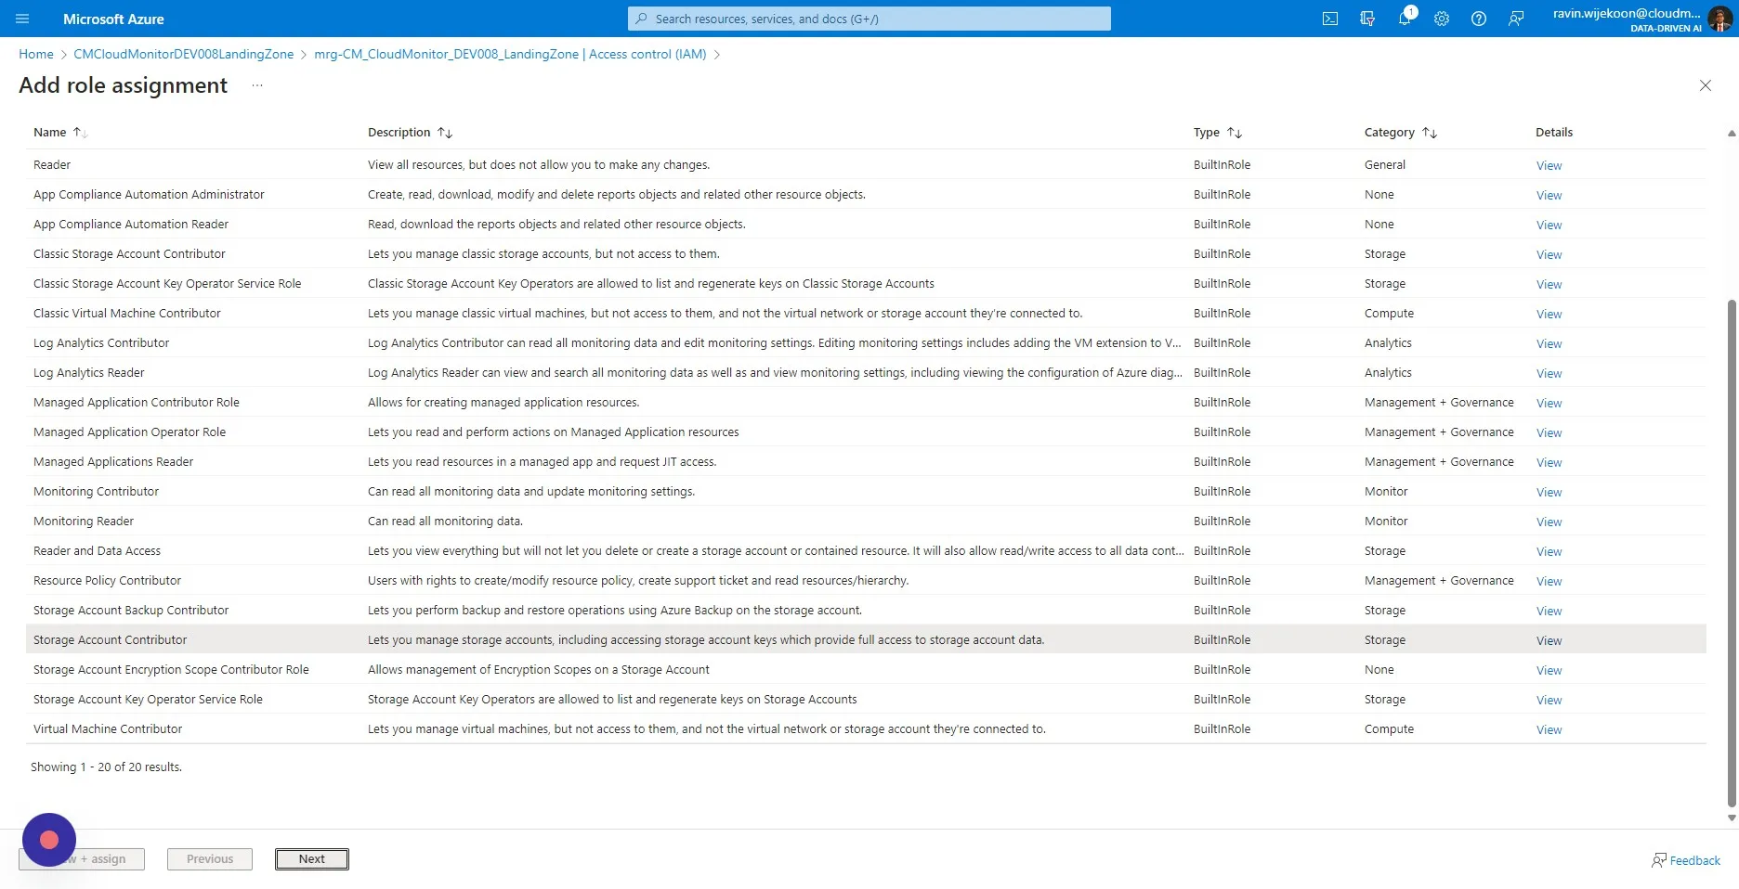This screenshot has width=1739, height=889.
Task: Select App Compliance Automation Reader role
Action: pos(866,224)
